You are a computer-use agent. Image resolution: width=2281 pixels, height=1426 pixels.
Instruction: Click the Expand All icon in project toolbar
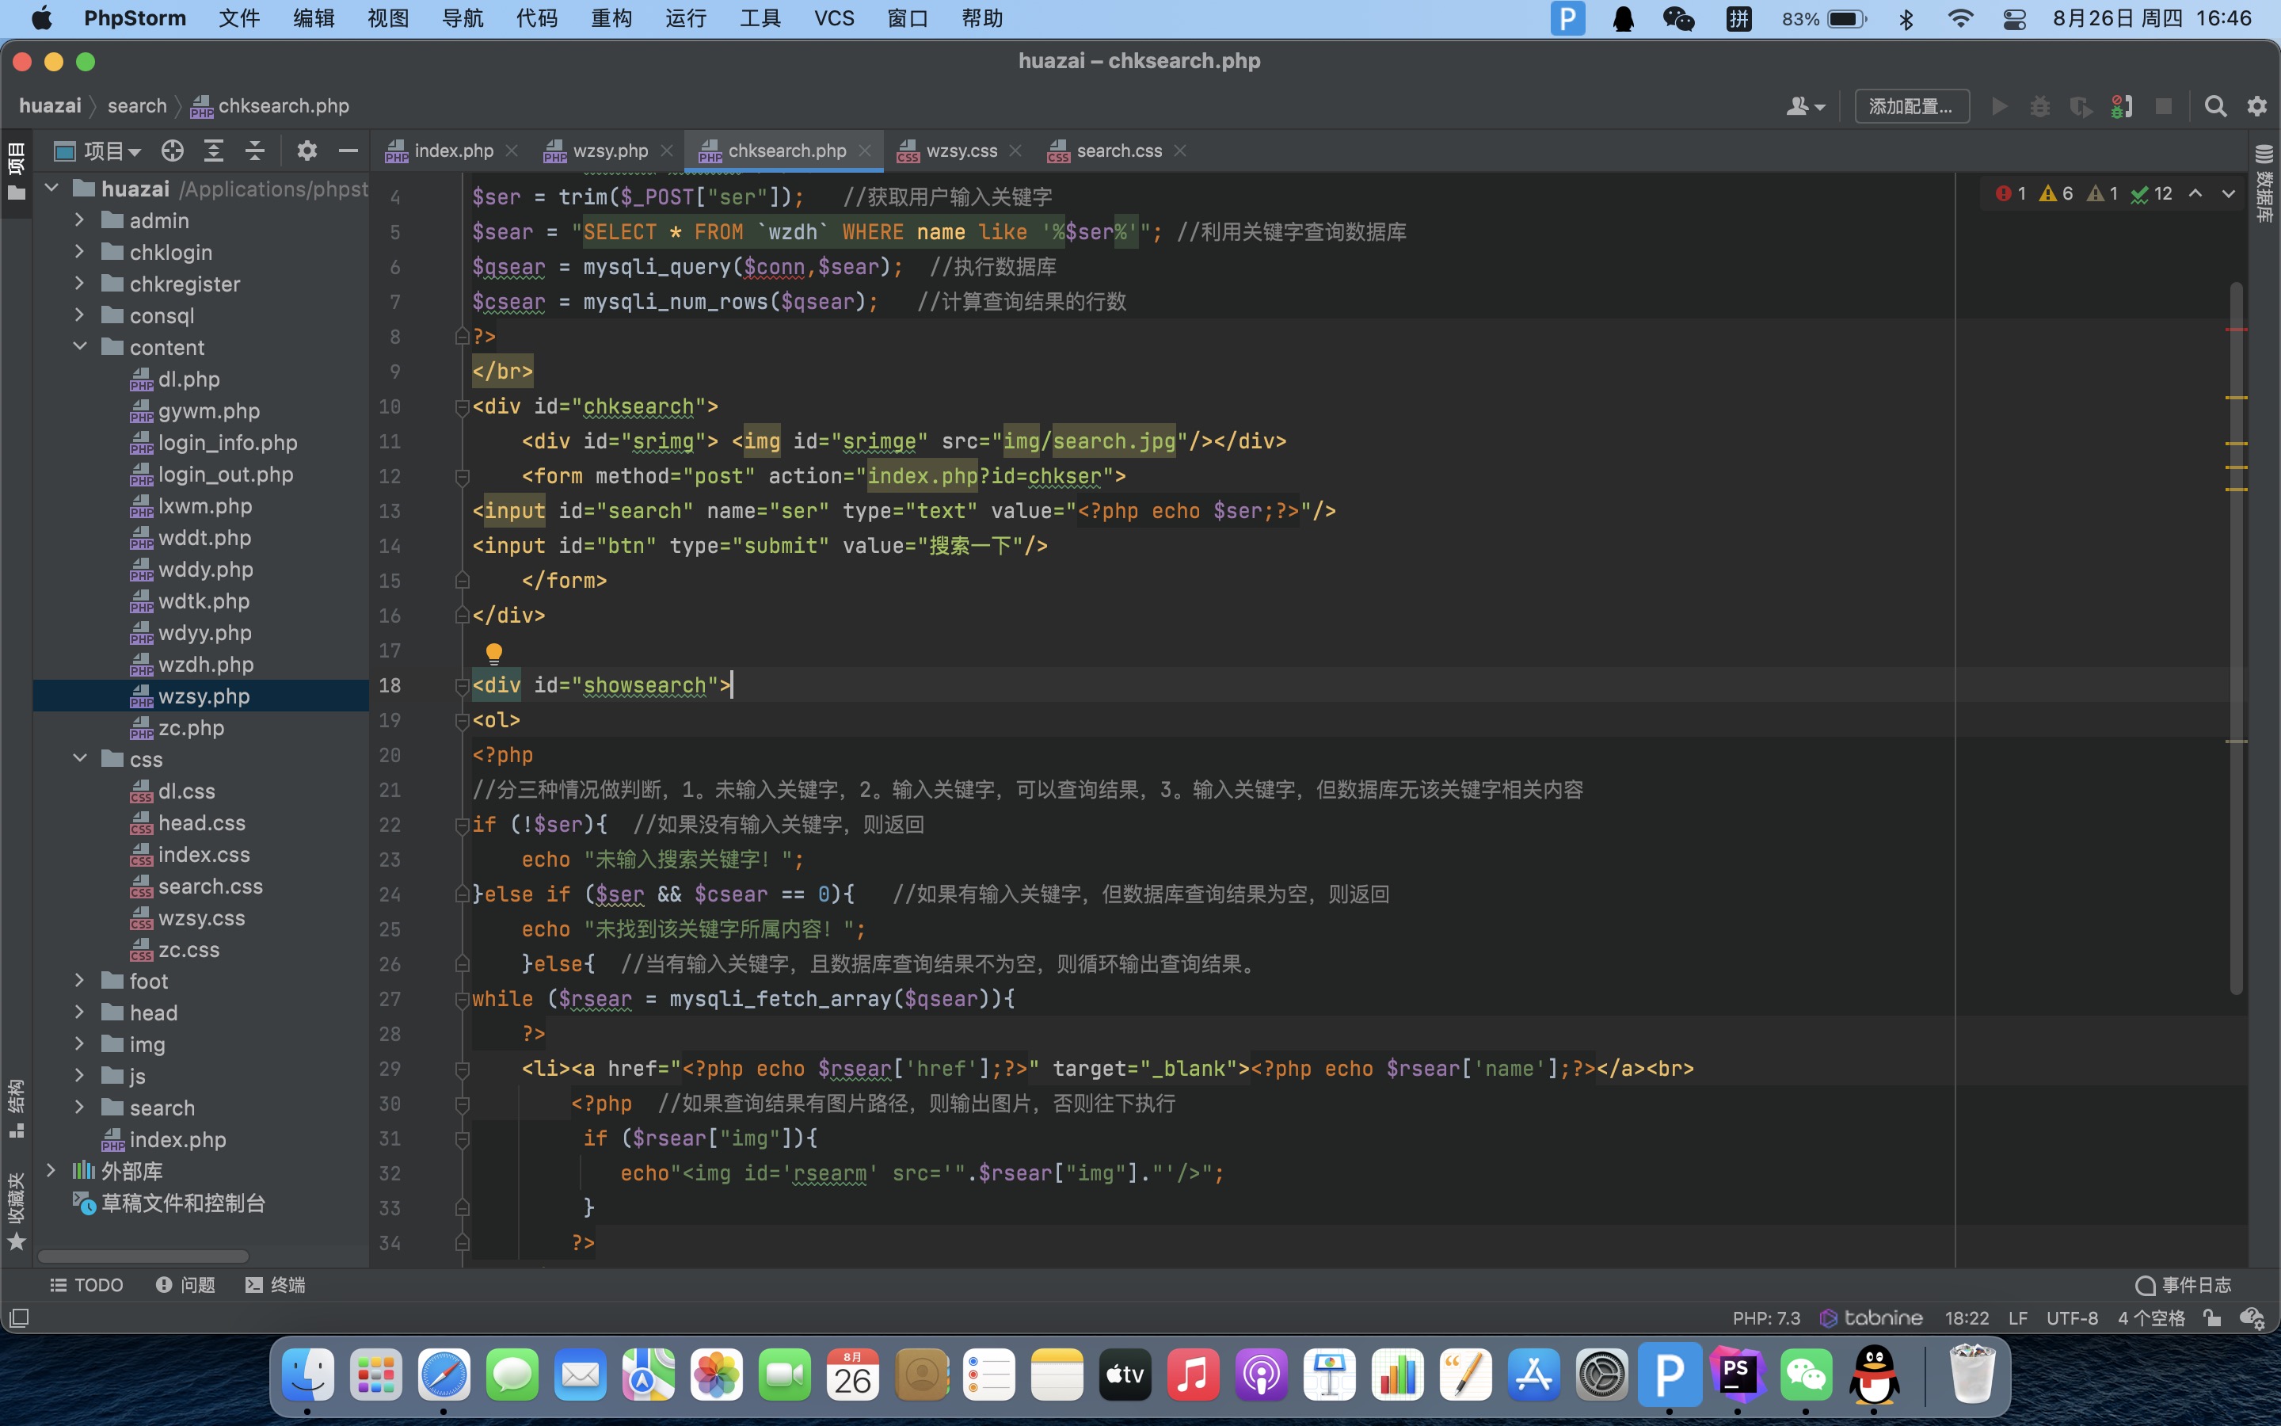tap(214, 151)
